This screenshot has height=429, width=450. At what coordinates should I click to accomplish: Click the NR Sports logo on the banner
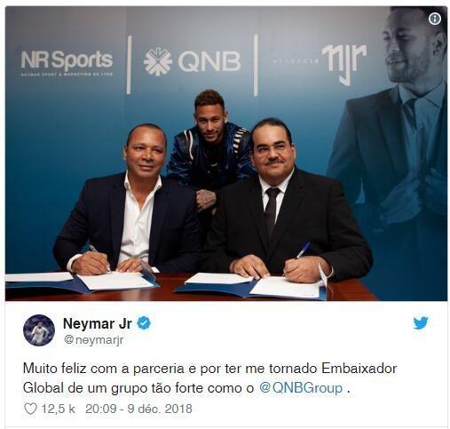[x=67, y=63]
